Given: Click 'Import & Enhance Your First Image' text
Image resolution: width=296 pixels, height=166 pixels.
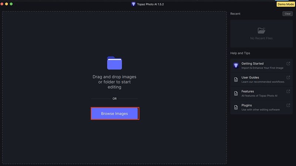Looking at the screenshot, I should click(262, 68).
